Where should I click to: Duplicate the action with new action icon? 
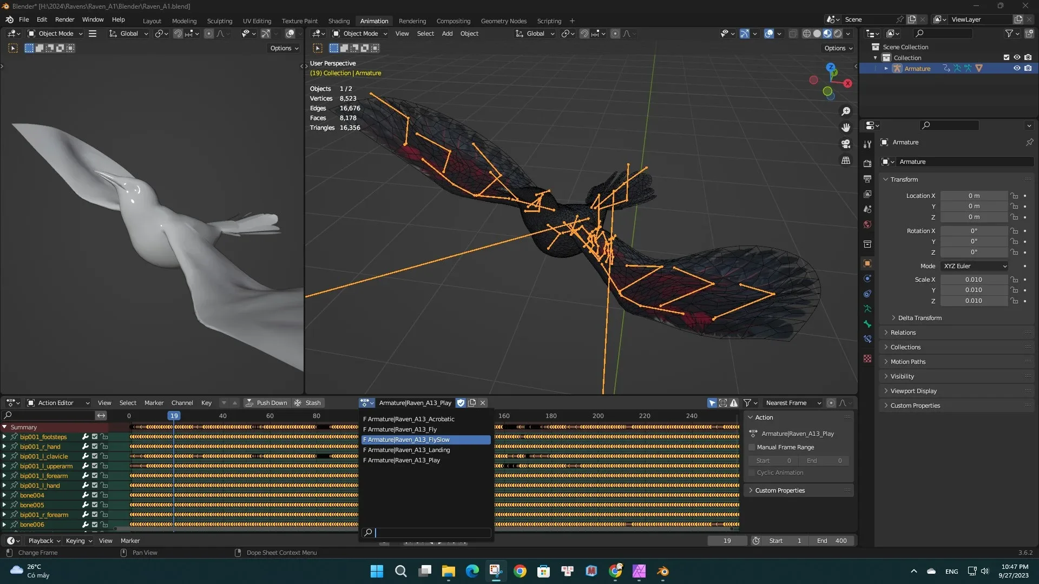pyautogui.click(x=472, y=403)
